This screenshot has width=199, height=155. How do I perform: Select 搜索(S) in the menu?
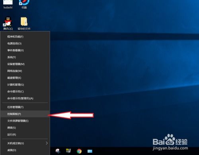click(25, 128)
